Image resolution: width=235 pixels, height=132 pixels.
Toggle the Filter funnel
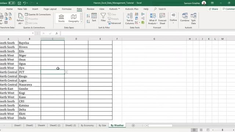click(103, 18)
